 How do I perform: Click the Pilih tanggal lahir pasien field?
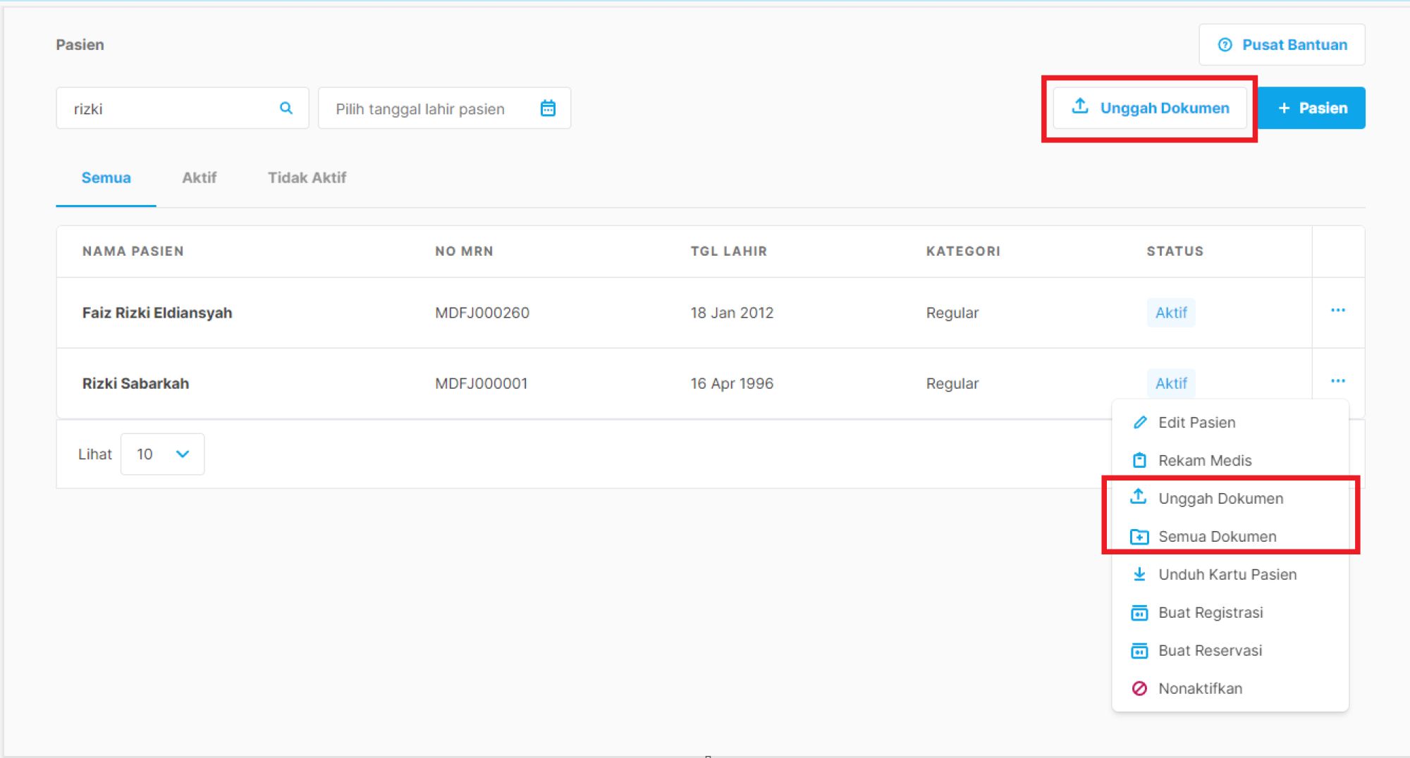[x=444, y=108]
